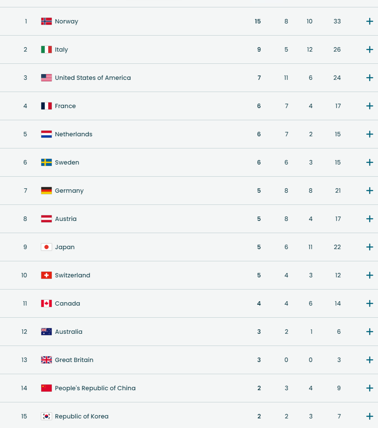Click the rank number 10 for Switzerland
Viewport: 378px width, 428px height.
24,275
